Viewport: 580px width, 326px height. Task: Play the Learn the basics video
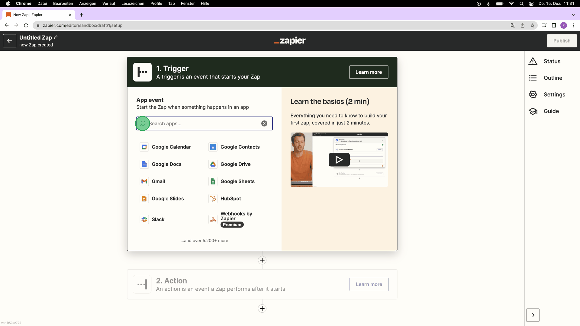pyautogui.click(x=339, y=160)
